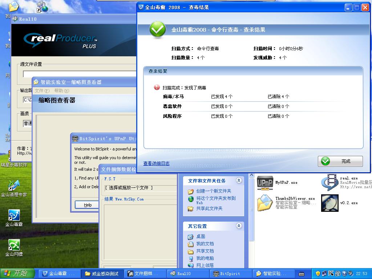Click the file drop field in the 文件捆绑 window
The height and width of the screenshot is (279, 372).
(141, 188)
